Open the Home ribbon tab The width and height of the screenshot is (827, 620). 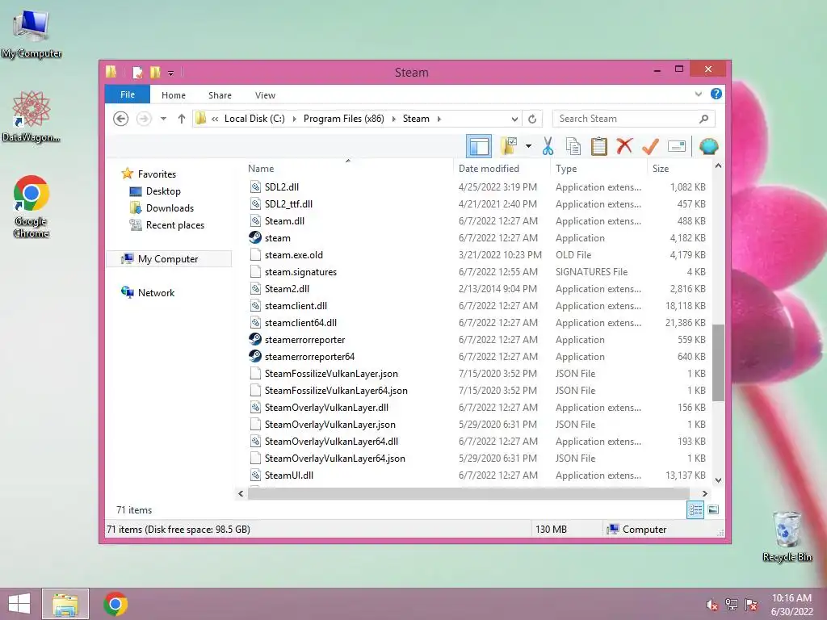point(174,95)
